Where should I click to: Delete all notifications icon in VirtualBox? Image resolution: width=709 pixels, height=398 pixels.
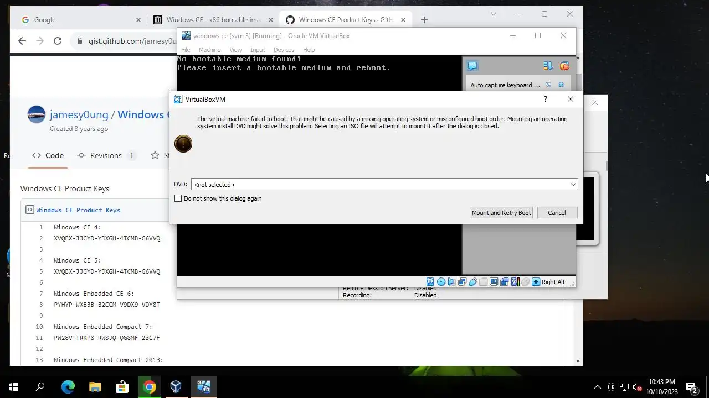[x=564, y=66]
